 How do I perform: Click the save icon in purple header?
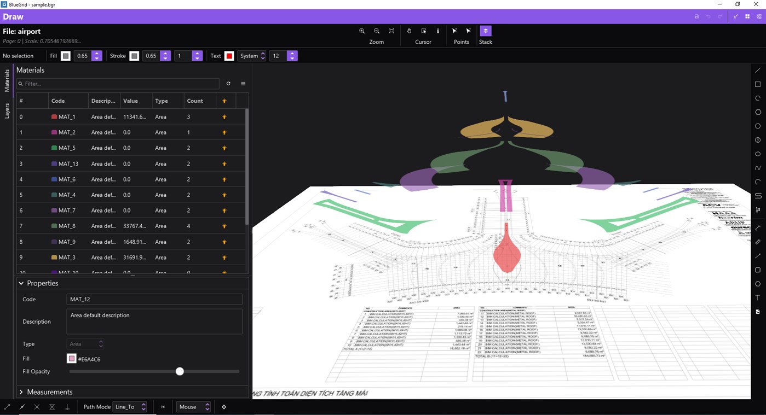pyautogui.click(x=696, y=17)
